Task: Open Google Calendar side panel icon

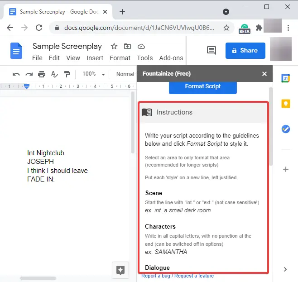Action: 286,78
